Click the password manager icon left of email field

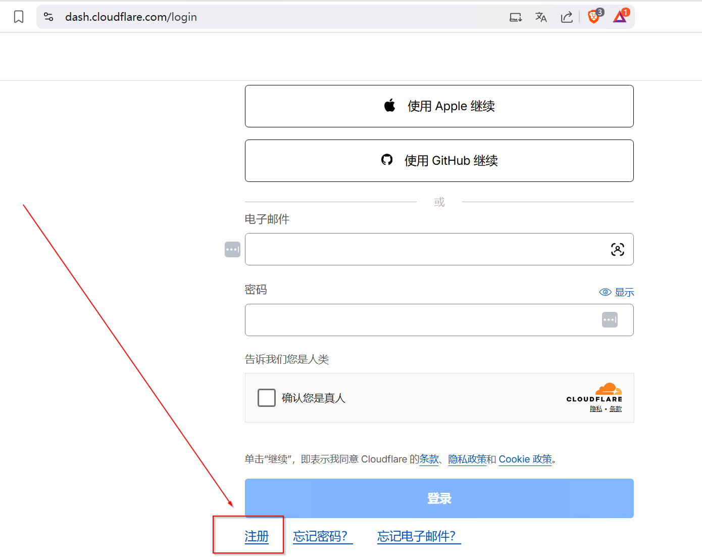pos(232,249)
